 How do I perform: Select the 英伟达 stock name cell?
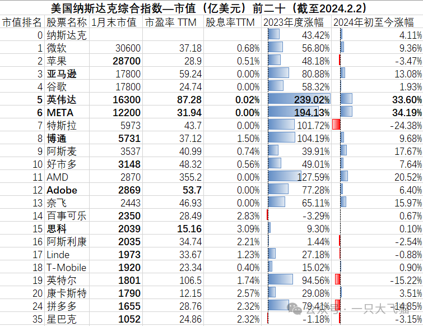coord(62,100)
